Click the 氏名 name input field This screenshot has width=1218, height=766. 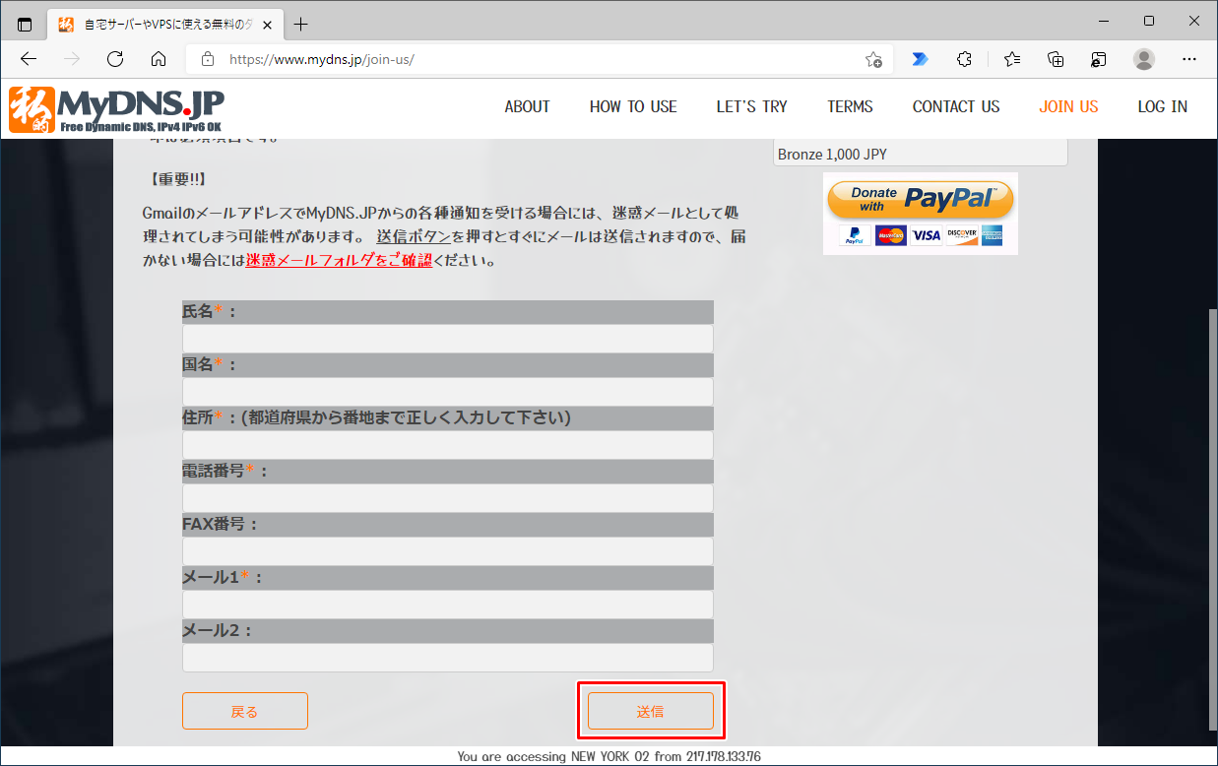(x=447, y=338)
